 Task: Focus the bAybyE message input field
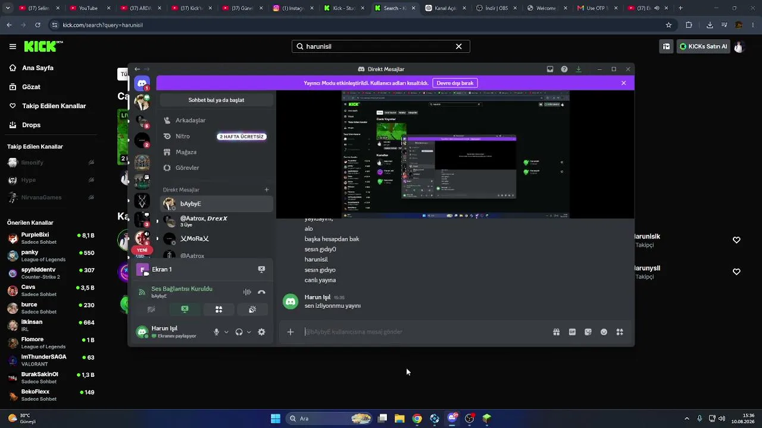(x=425, y=332)
